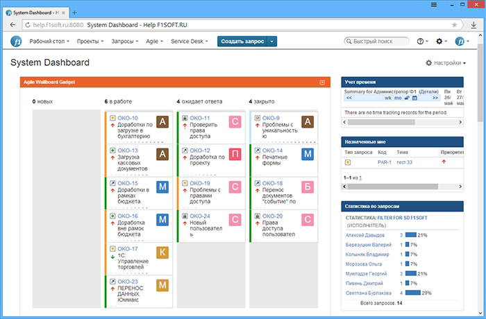Open the Проекты menu

coord(90,42)
